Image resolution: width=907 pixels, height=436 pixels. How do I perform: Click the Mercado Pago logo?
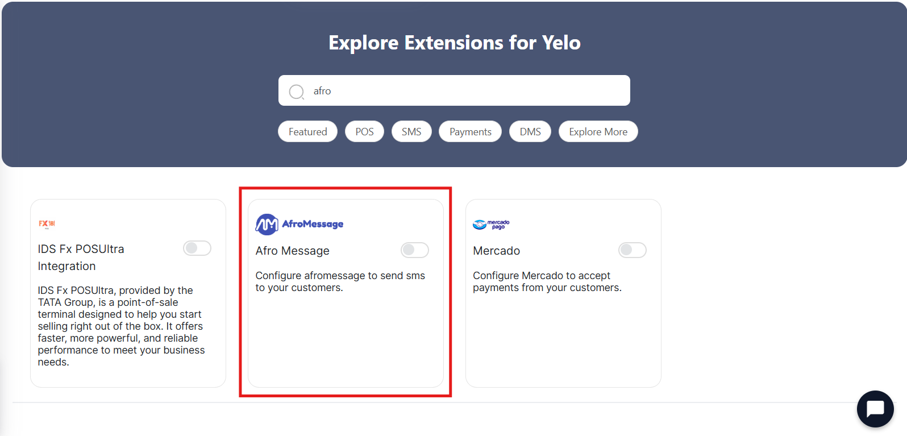491,225
